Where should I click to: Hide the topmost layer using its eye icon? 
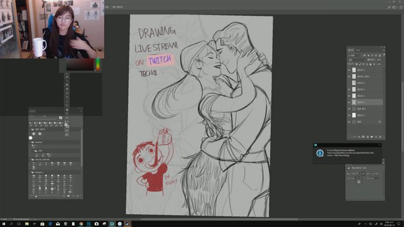tap(349, 70)
